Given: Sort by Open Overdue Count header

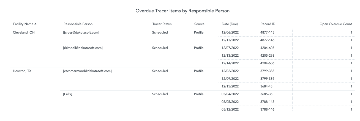Looking at the screenshot, I should (336, 24).
